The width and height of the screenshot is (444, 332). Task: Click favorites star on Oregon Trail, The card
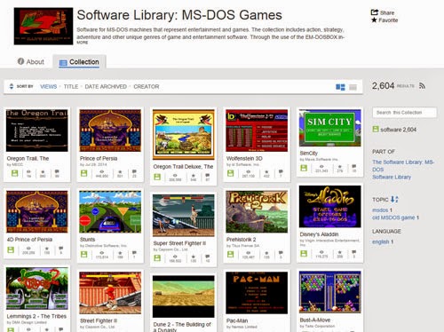pyautogui.click(x=43, y=172)
